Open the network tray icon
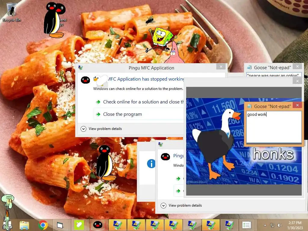308x231 pixels. coord(273,225)
